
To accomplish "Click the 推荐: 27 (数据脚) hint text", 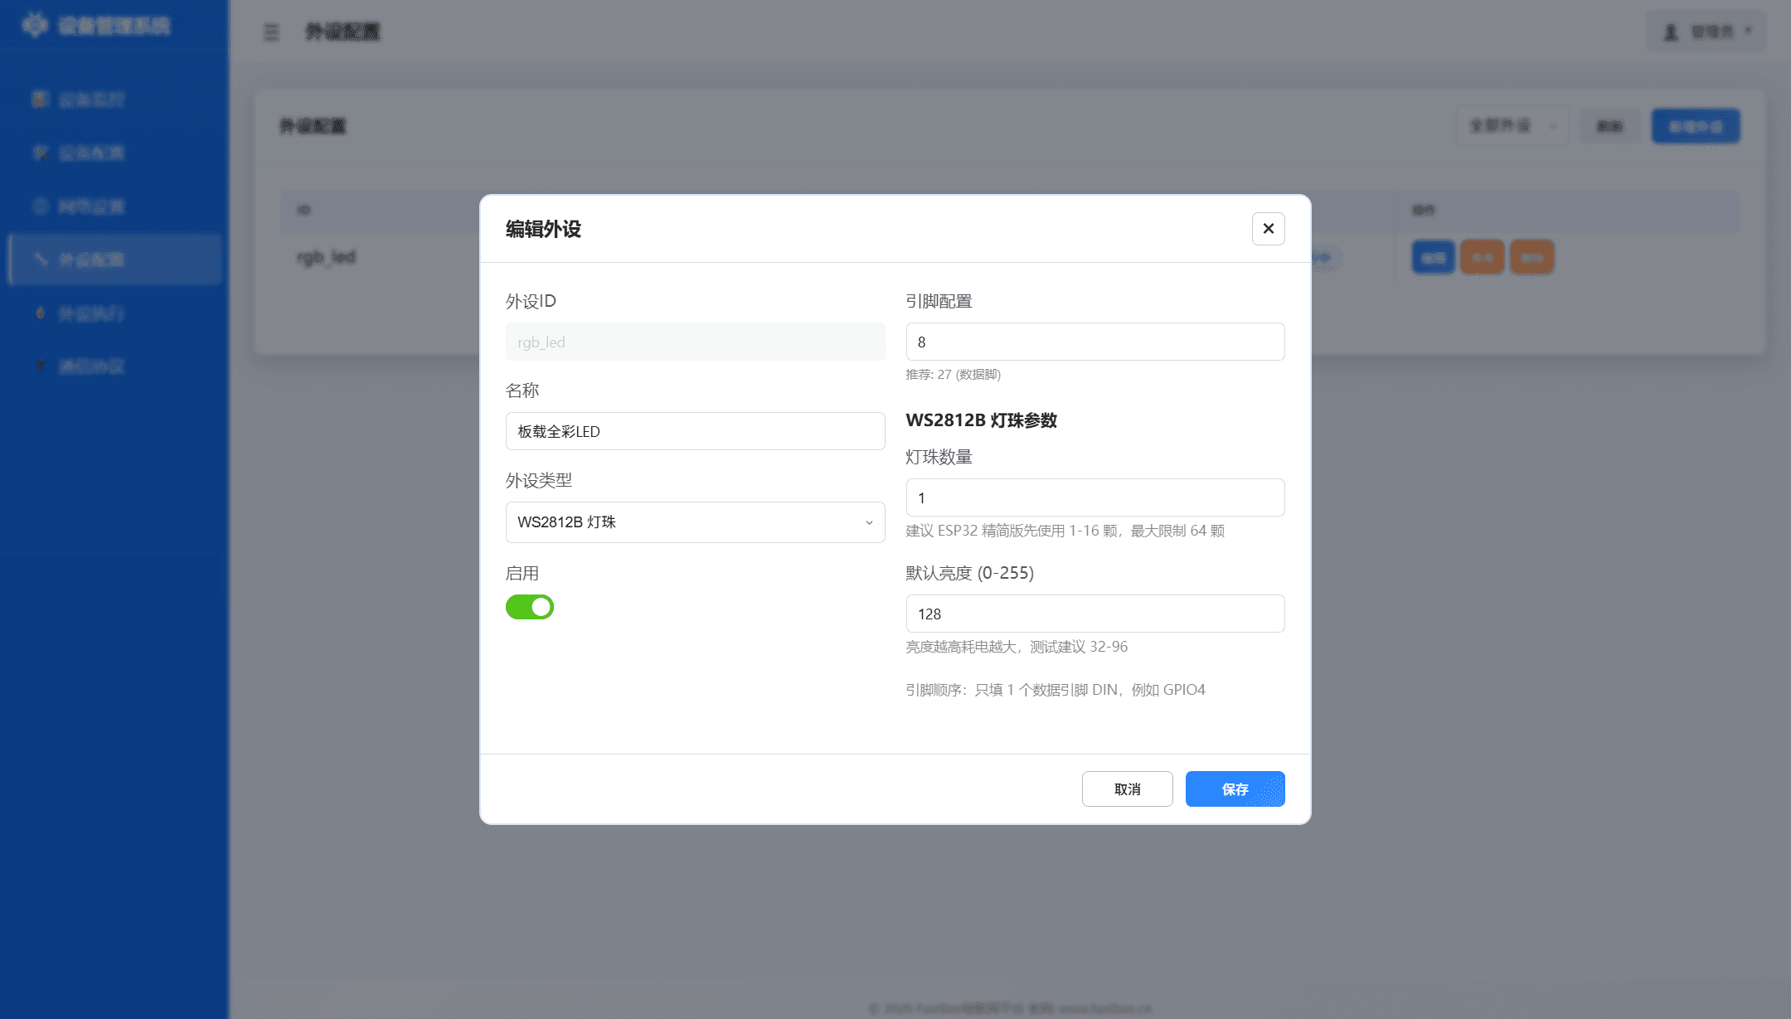I will click(953, 375).
